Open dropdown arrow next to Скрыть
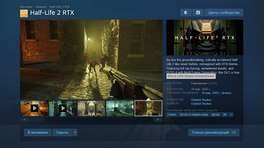This screenshot has width=264, height=148. pos(75,132)
